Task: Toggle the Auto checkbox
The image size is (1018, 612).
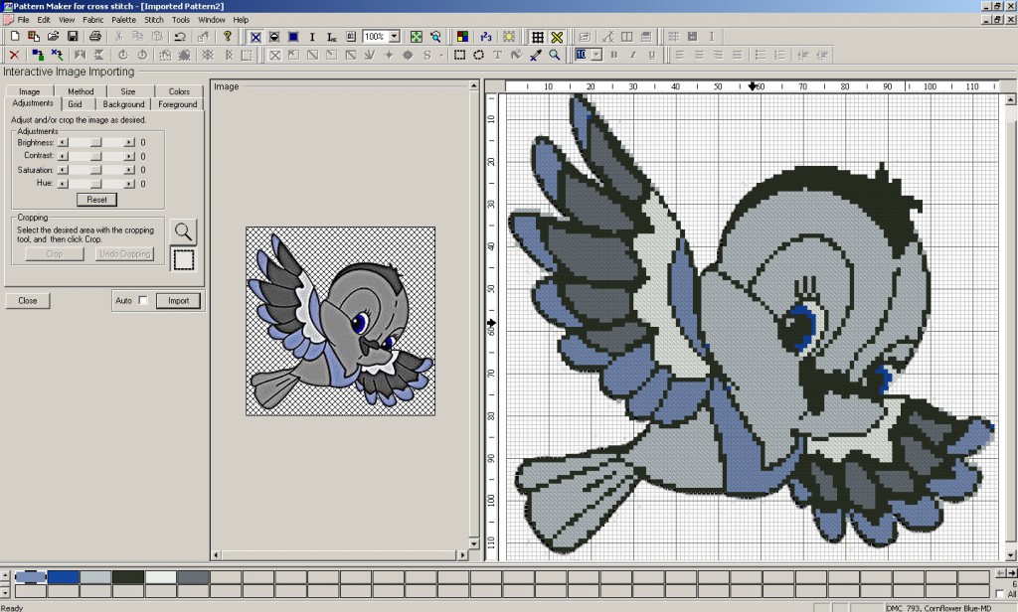Action: [x=143, y=300]
